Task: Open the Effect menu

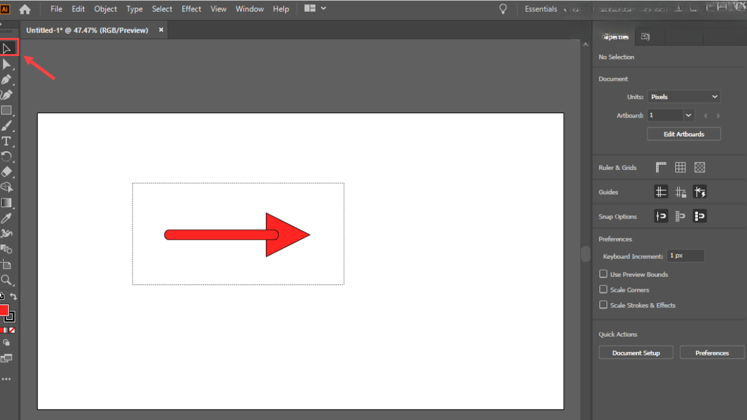Action: (191, 9)
